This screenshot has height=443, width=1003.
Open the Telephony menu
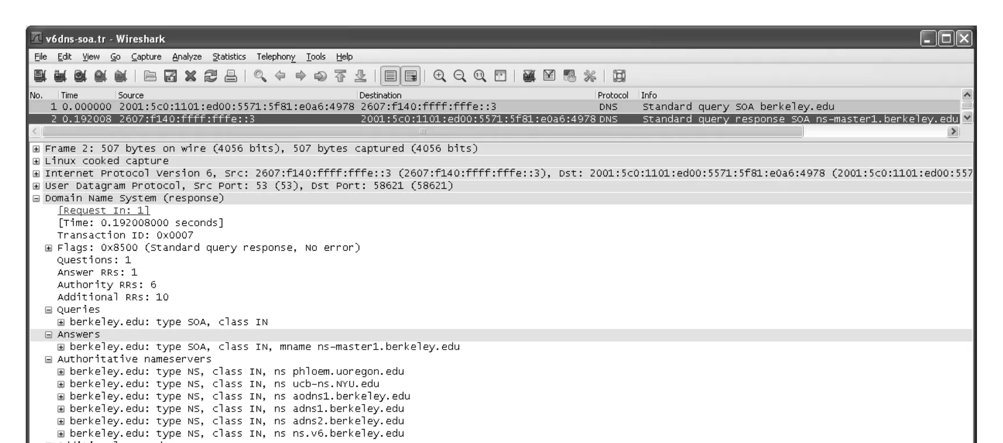pyautogui.click(x=276, y=57)
